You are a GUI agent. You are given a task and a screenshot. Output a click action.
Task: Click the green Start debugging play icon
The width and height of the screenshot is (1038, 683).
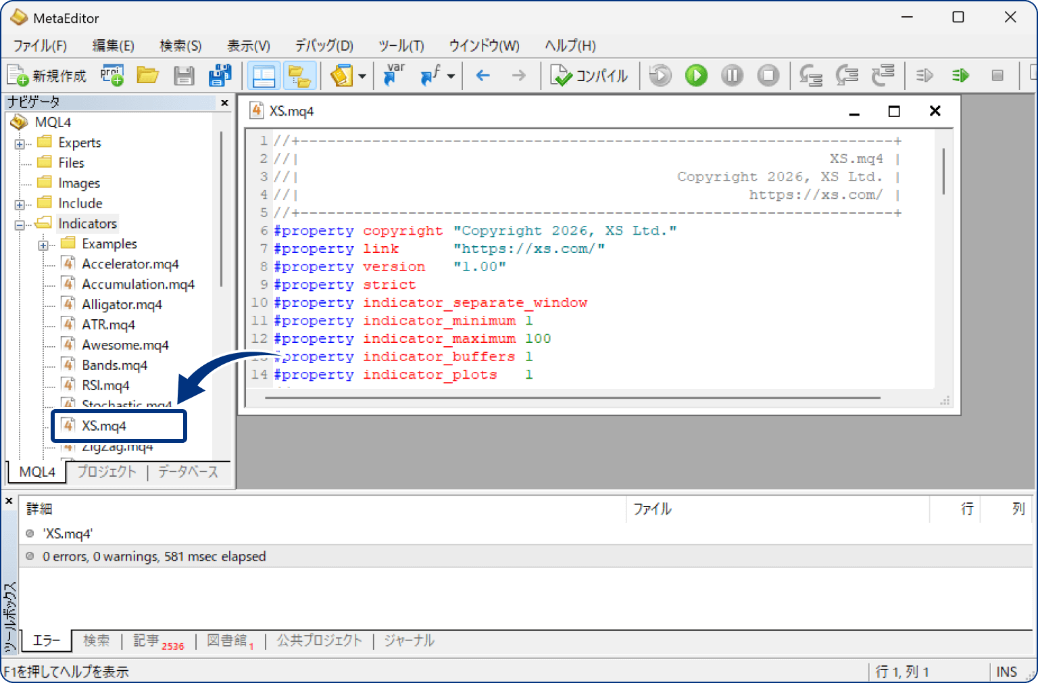click(x=696, y=76)
